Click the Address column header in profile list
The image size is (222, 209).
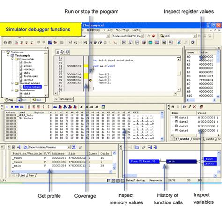pos(59,153)
